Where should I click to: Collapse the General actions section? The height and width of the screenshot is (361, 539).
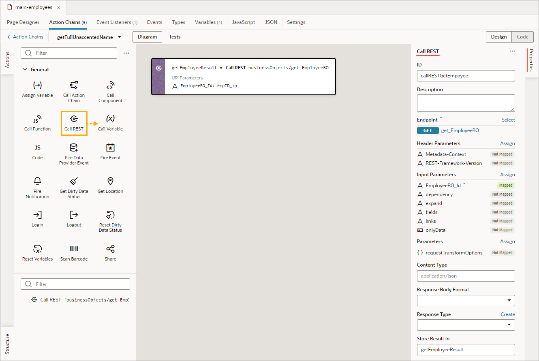pyautogui.click(x=25, y=70)
